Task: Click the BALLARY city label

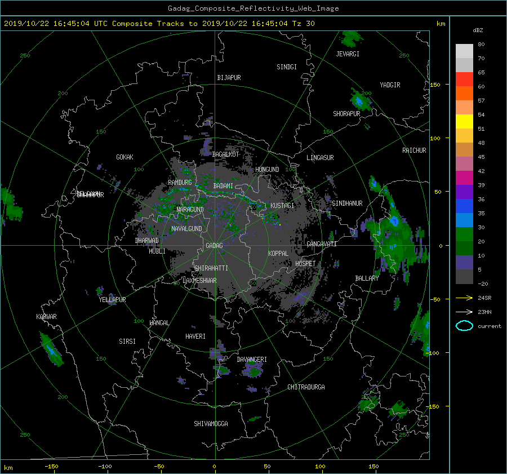Action: point(367,278)
